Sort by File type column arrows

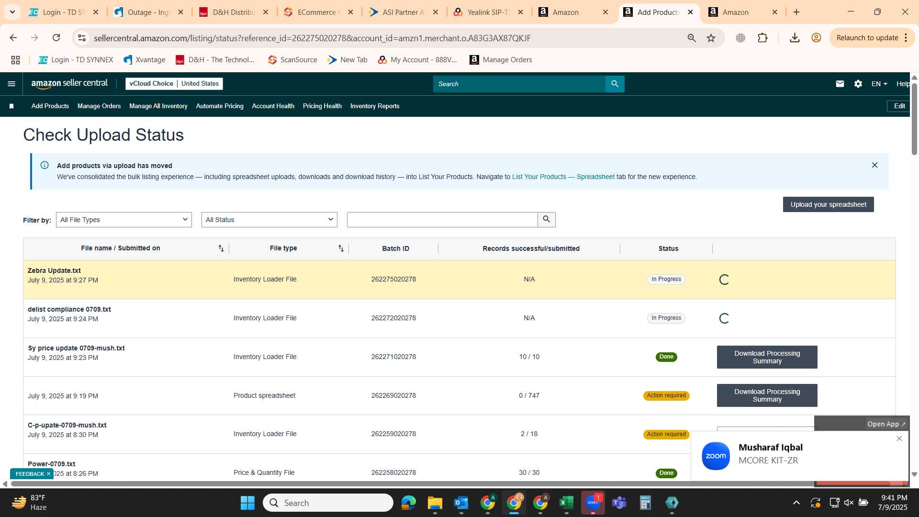coord(341,248)
